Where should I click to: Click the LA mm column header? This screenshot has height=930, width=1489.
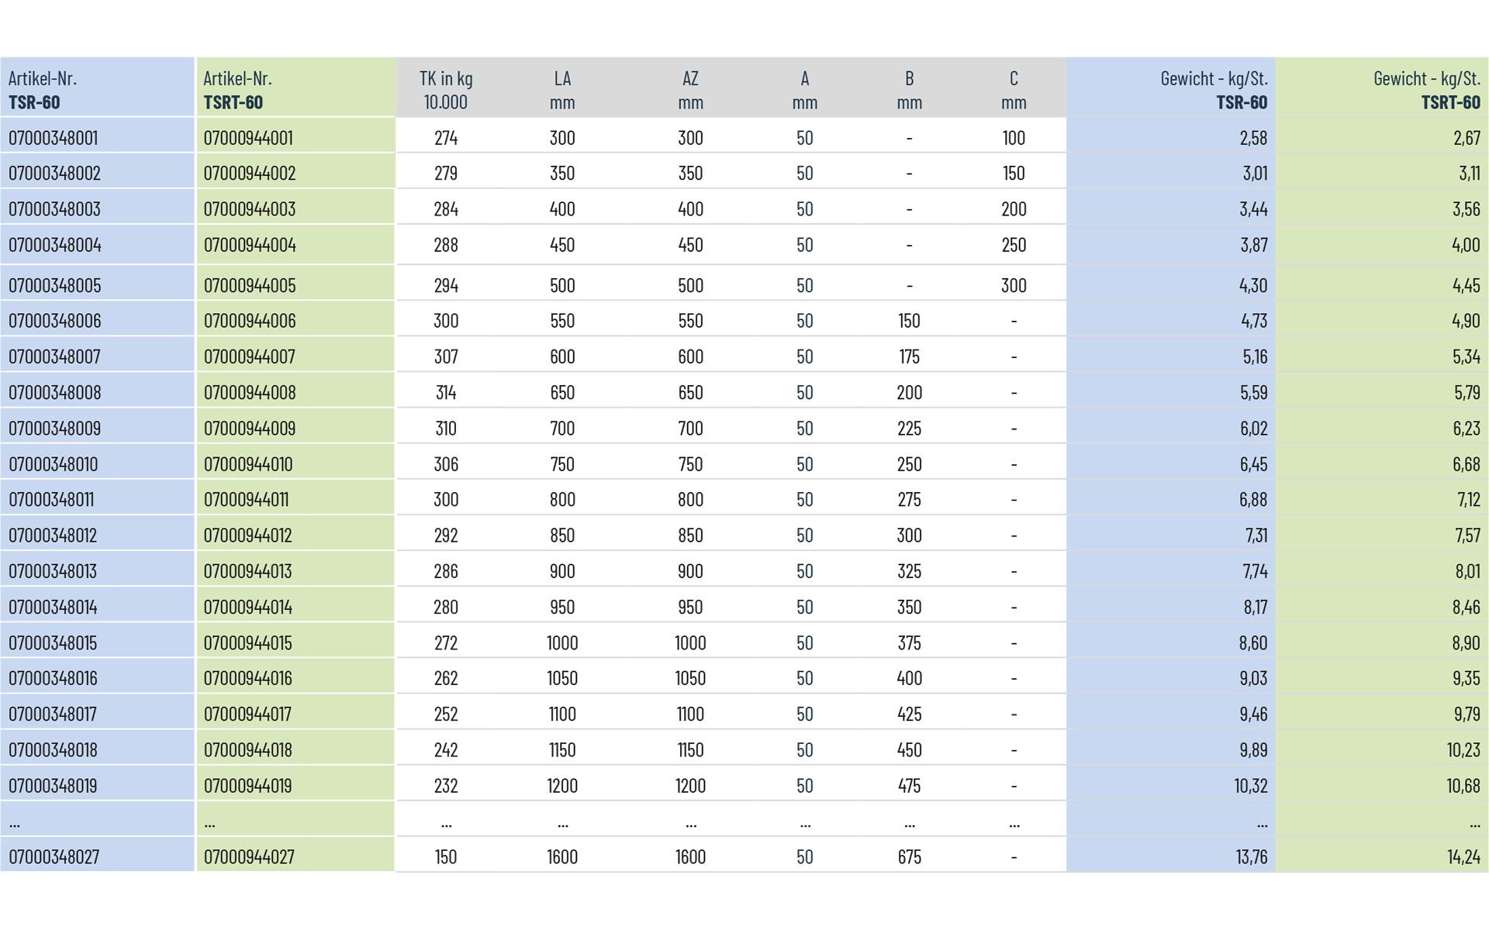coord(562,90)
